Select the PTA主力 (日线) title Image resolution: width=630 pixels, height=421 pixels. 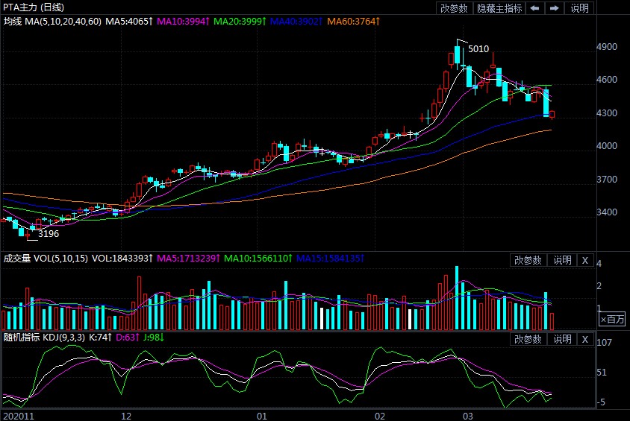coord(34,7)
